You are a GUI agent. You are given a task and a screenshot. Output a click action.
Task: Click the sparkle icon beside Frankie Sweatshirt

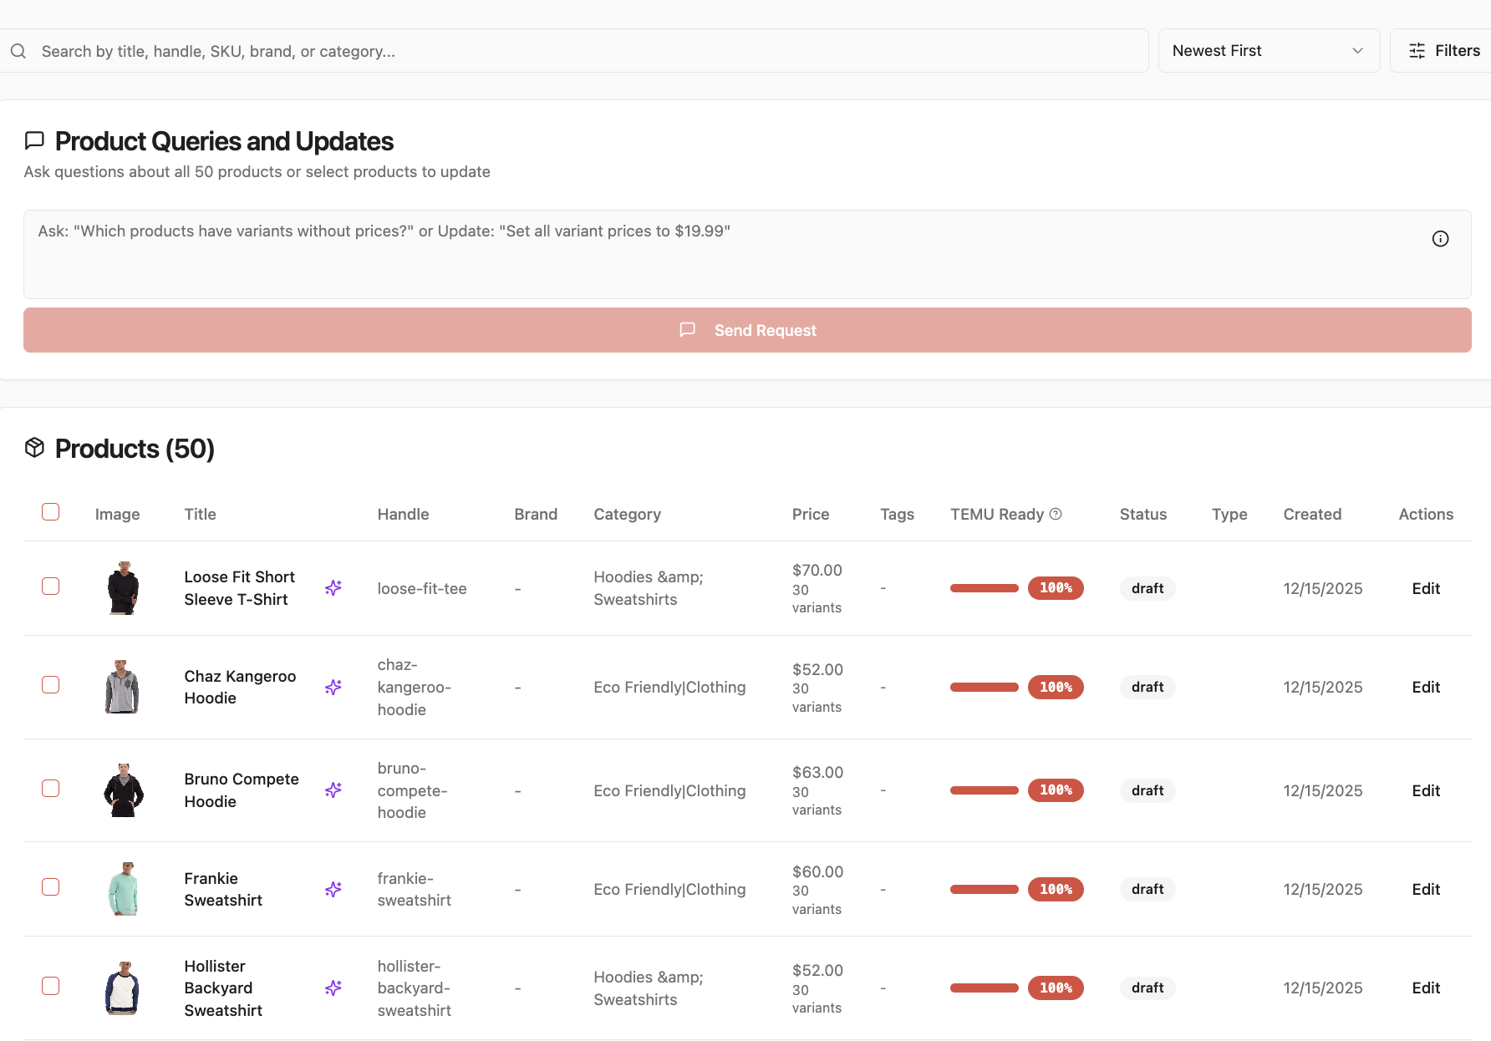click(x=333, y=889)
